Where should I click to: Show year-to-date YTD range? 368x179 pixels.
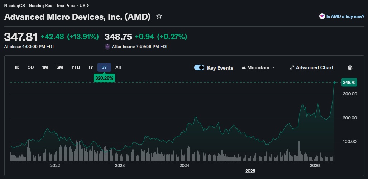(76, 67)
